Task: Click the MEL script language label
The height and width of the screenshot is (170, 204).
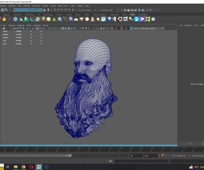Action: 111,161
